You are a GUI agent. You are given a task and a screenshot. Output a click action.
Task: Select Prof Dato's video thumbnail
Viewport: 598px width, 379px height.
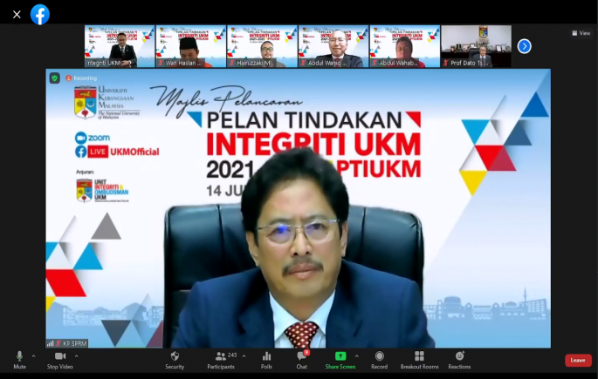[476, 46]
